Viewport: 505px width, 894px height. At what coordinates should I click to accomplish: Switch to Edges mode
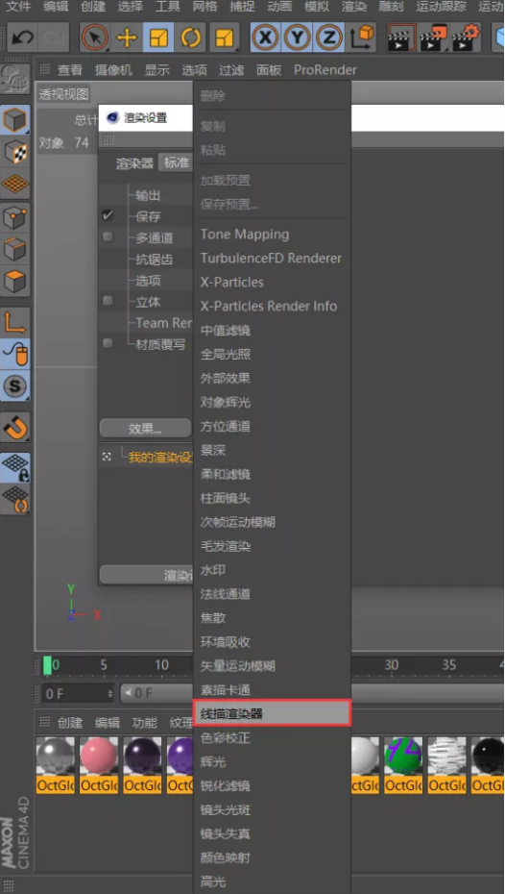coord(15,249)
